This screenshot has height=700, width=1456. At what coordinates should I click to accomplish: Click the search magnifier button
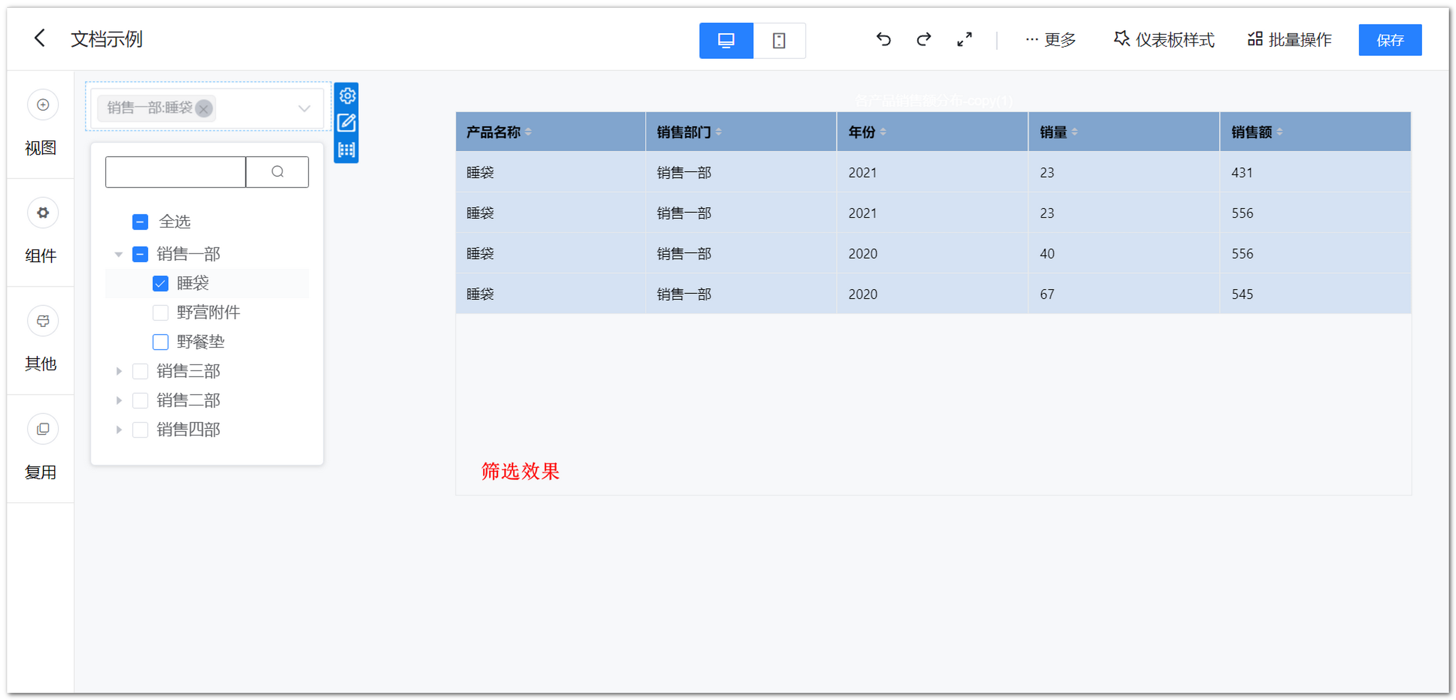click(x=277, y=172)
